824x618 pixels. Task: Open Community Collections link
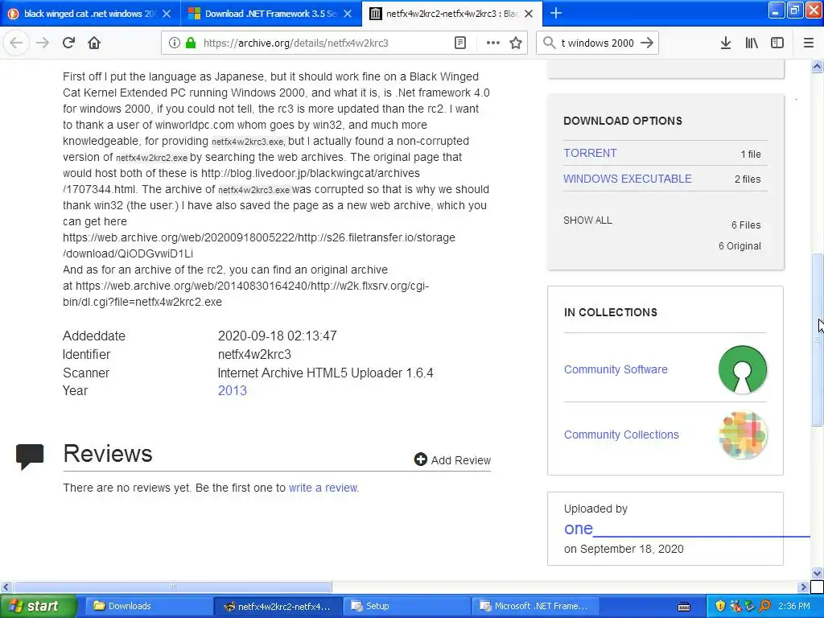(x=621, y=435)
